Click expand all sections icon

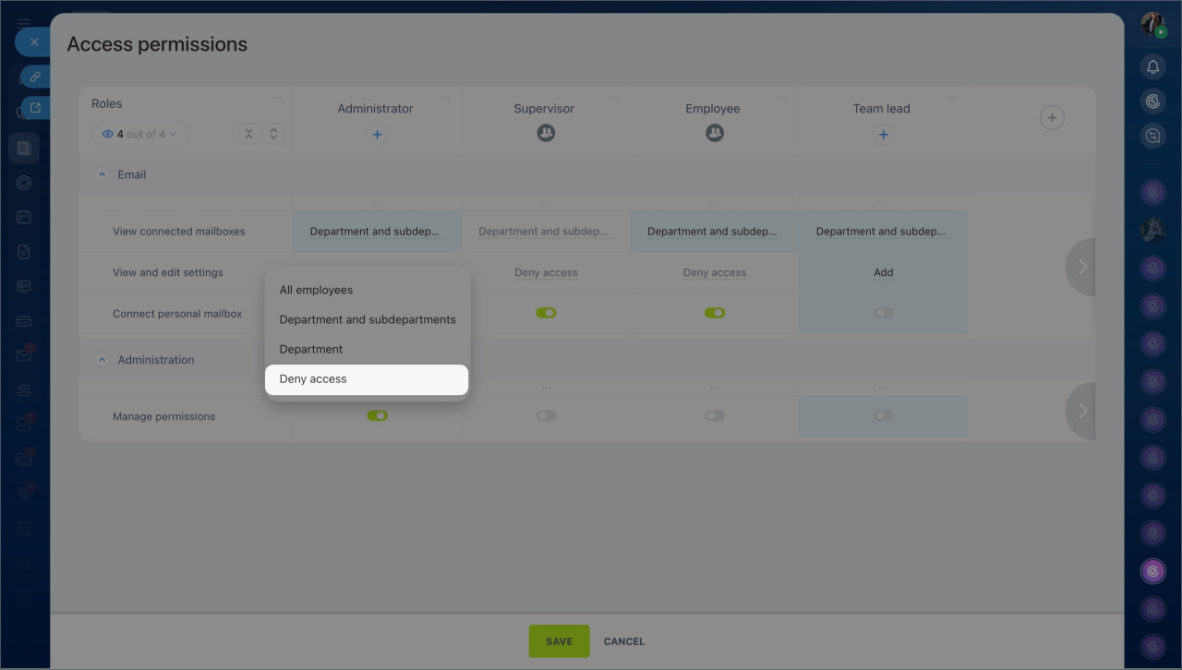[x=273, y=134]
